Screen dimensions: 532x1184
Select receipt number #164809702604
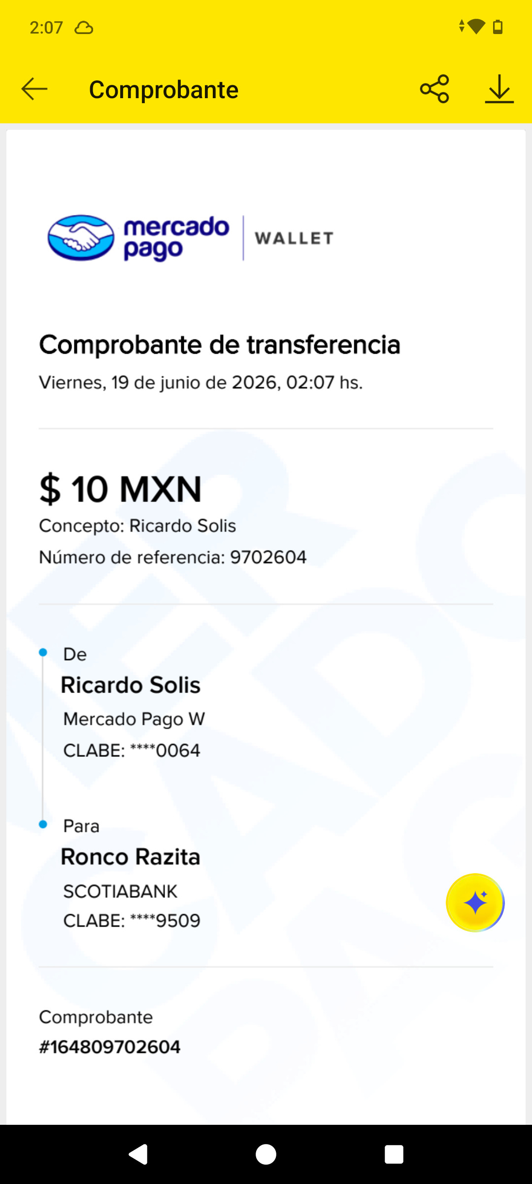pos(110,1047)
